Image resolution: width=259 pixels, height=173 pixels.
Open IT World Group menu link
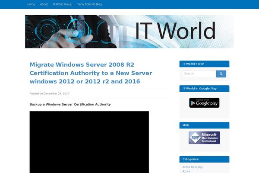tap(63, 4)
